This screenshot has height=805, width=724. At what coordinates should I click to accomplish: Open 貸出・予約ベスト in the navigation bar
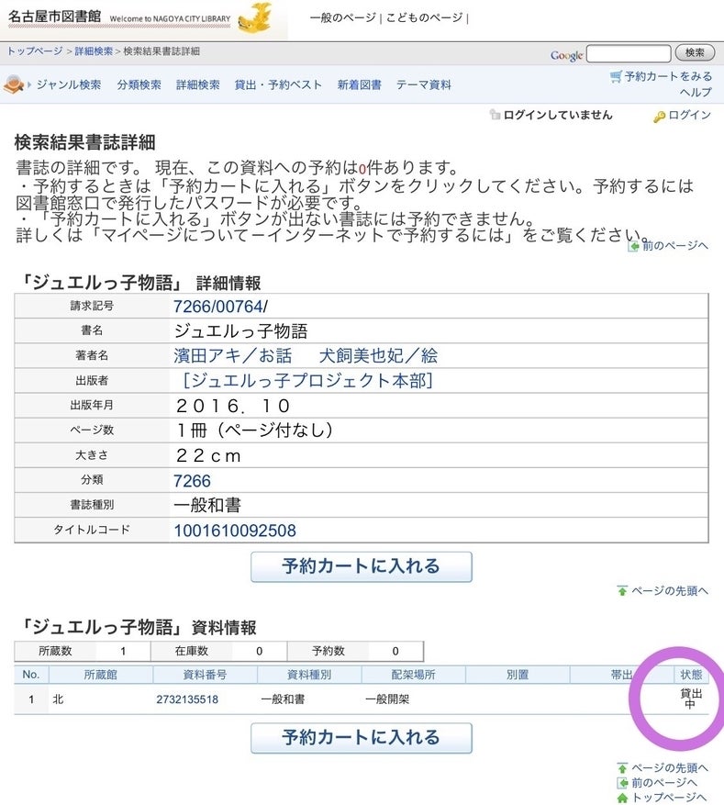[278, 85]
